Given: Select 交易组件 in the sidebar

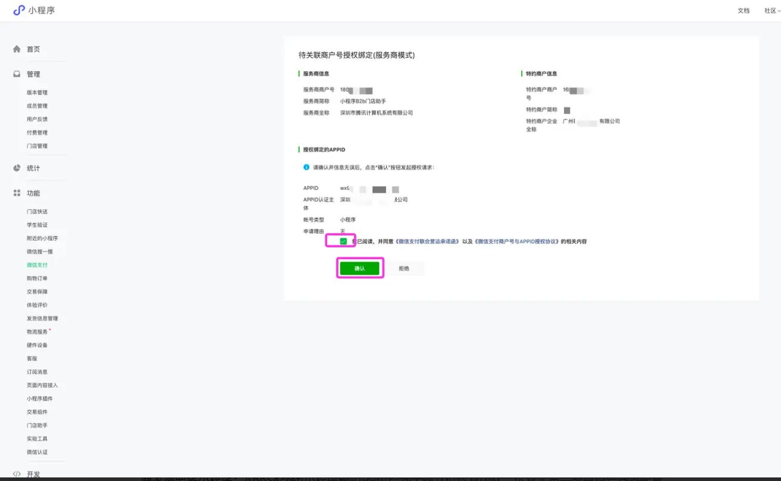Looking at the screenshot, I should 37,412.
